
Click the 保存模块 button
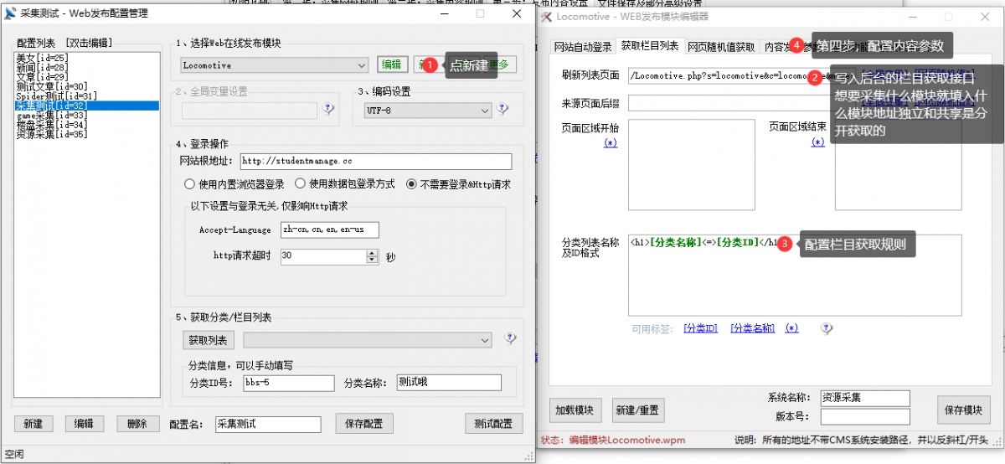[963, 410]
